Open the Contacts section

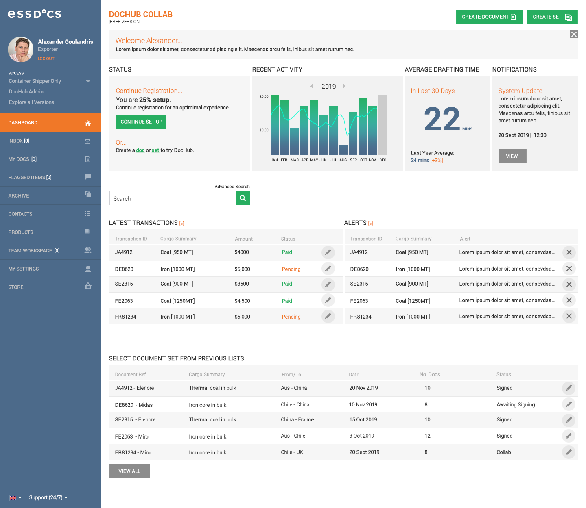50,214
